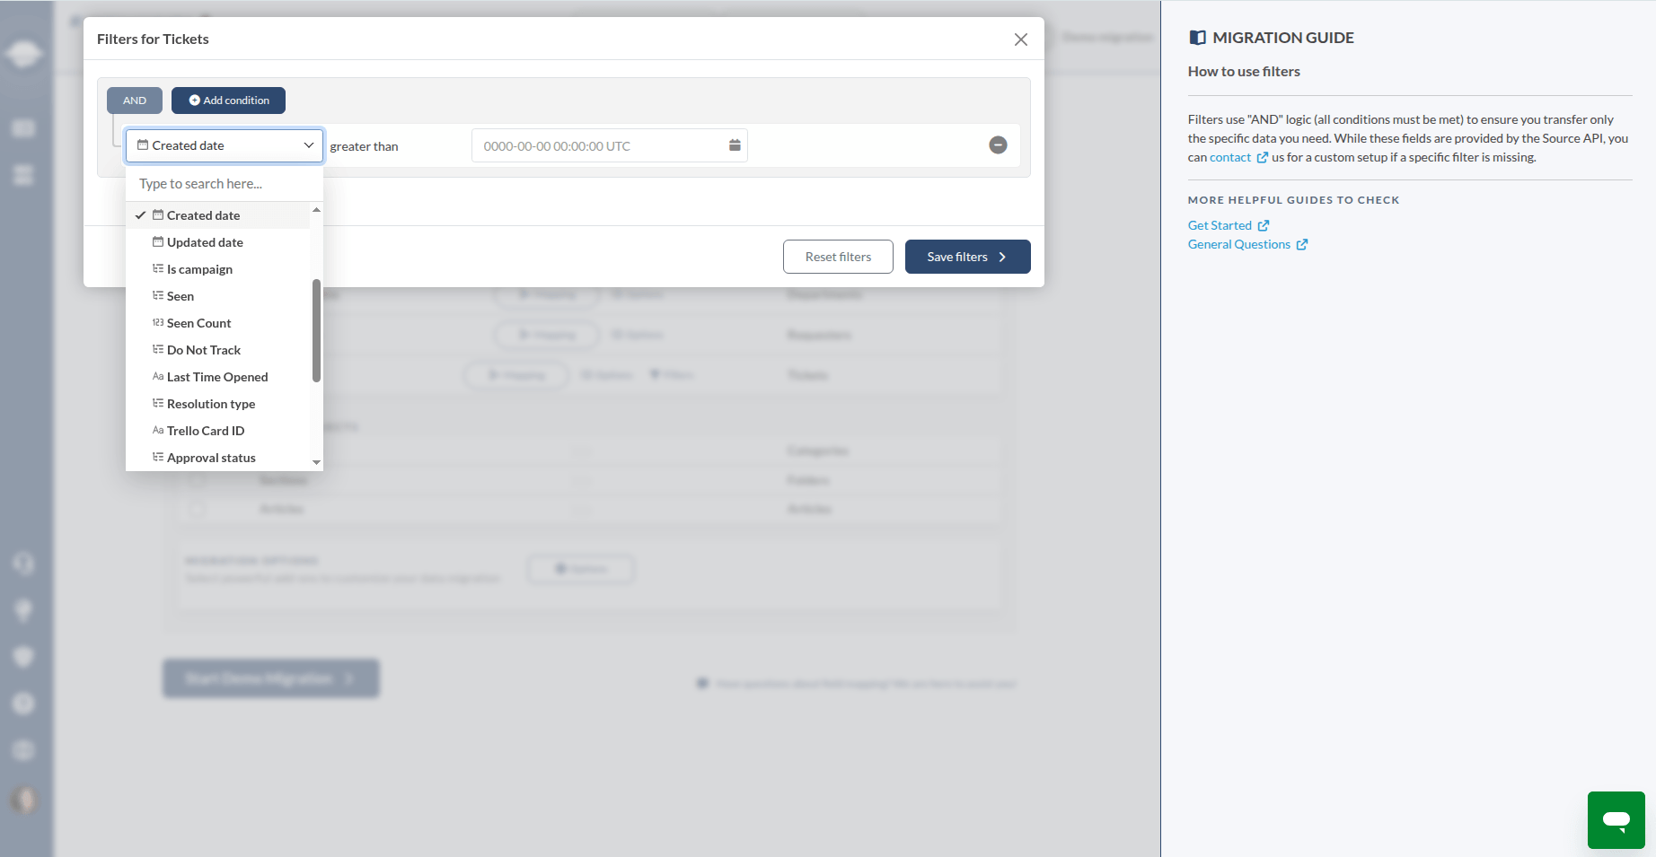Click the dropdown list scroll up arrow
The width and height of the screenshot is (1656, 857).
click(x=316, y=209)
